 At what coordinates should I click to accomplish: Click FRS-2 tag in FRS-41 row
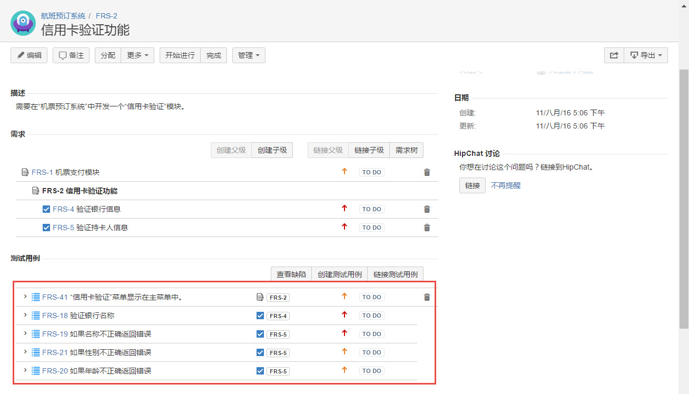[278, 298]
